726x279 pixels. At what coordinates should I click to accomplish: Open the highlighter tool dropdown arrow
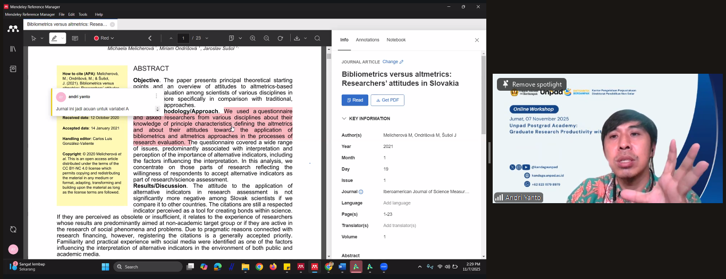(63, 38)
